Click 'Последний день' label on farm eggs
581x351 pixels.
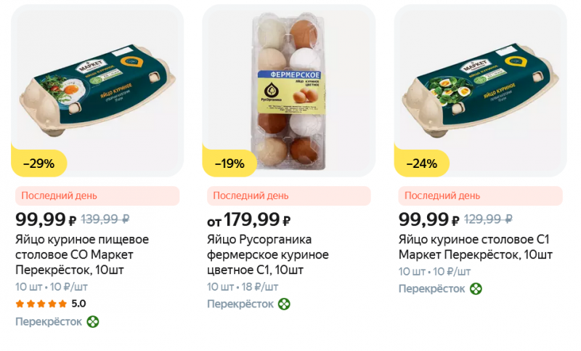pos(251,195)
